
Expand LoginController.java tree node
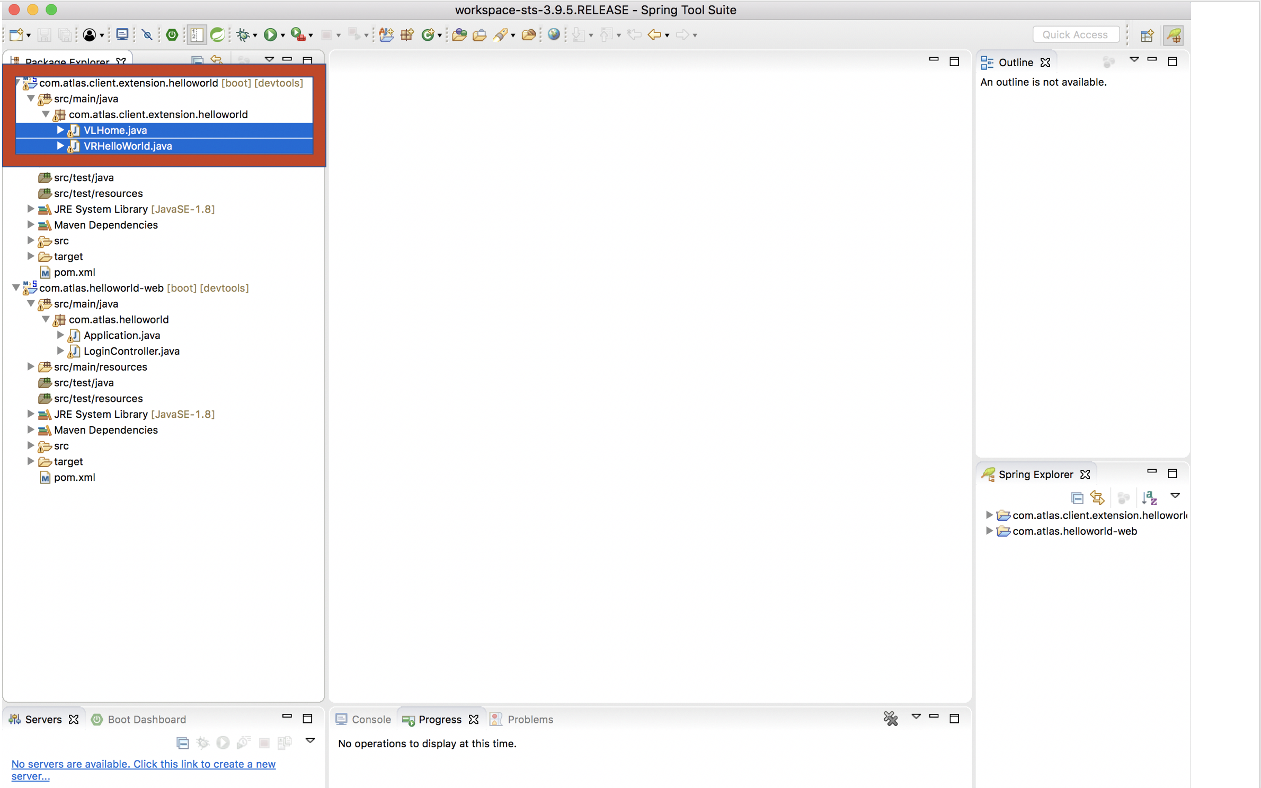tap(60, 351)
